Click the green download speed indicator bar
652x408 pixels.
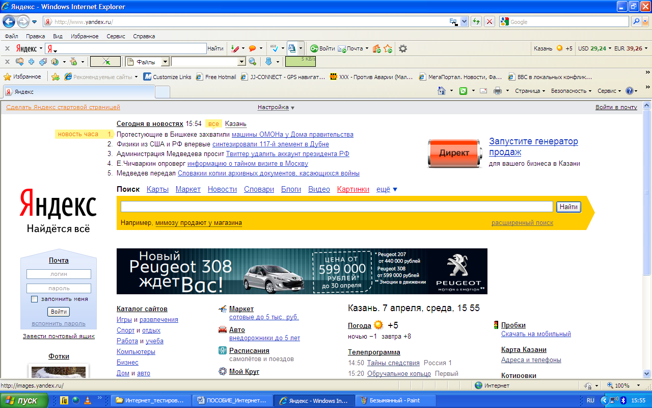[x=300, y=62]
